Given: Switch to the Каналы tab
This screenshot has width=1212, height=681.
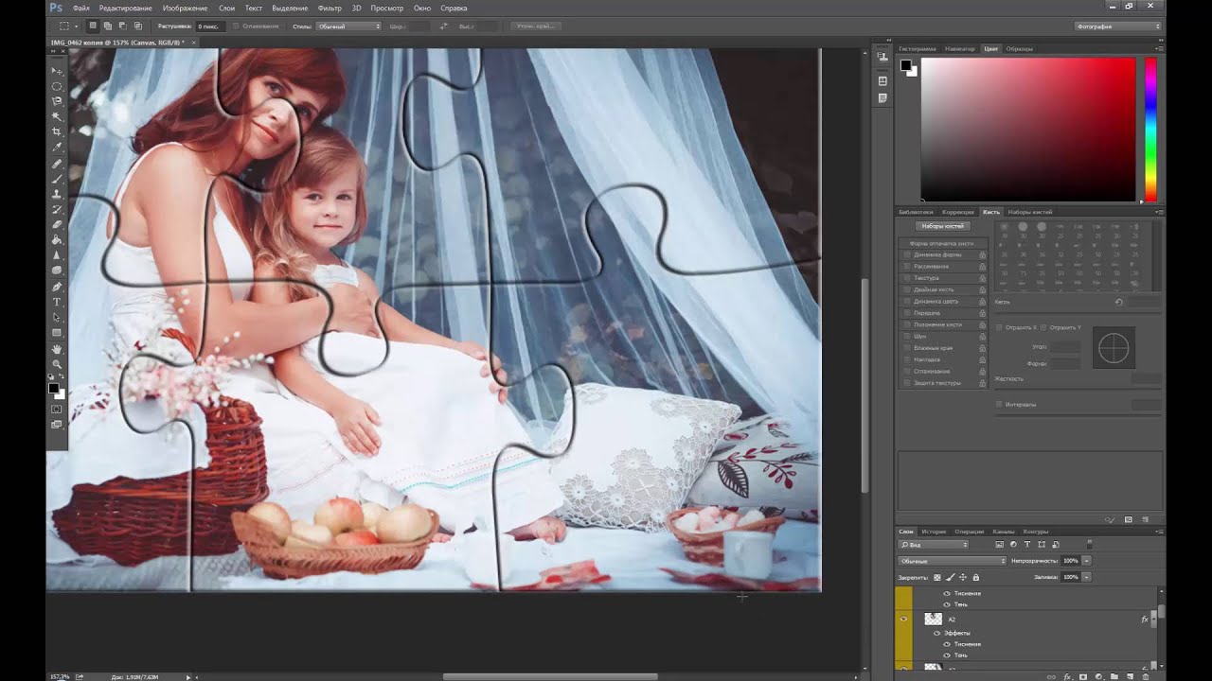Looking at the screenshot, I should coord(1003,532).
